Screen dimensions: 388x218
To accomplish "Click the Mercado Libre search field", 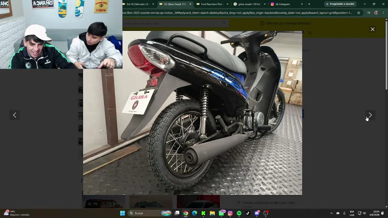I will [175, 23].
